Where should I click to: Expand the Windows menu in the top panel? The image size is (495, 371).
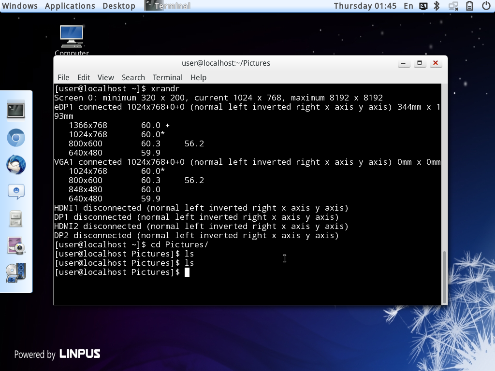[x=19, y=6]
